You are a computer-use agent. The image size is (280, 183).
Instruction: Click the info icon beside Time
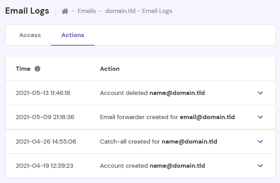coord(37,69)
